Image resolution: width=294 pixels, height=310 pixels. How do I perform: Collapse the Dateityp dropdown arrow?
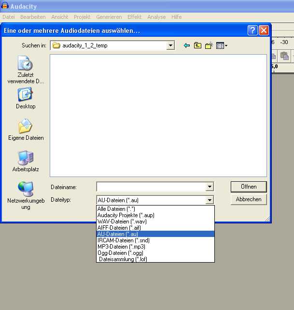click(210, 200)
